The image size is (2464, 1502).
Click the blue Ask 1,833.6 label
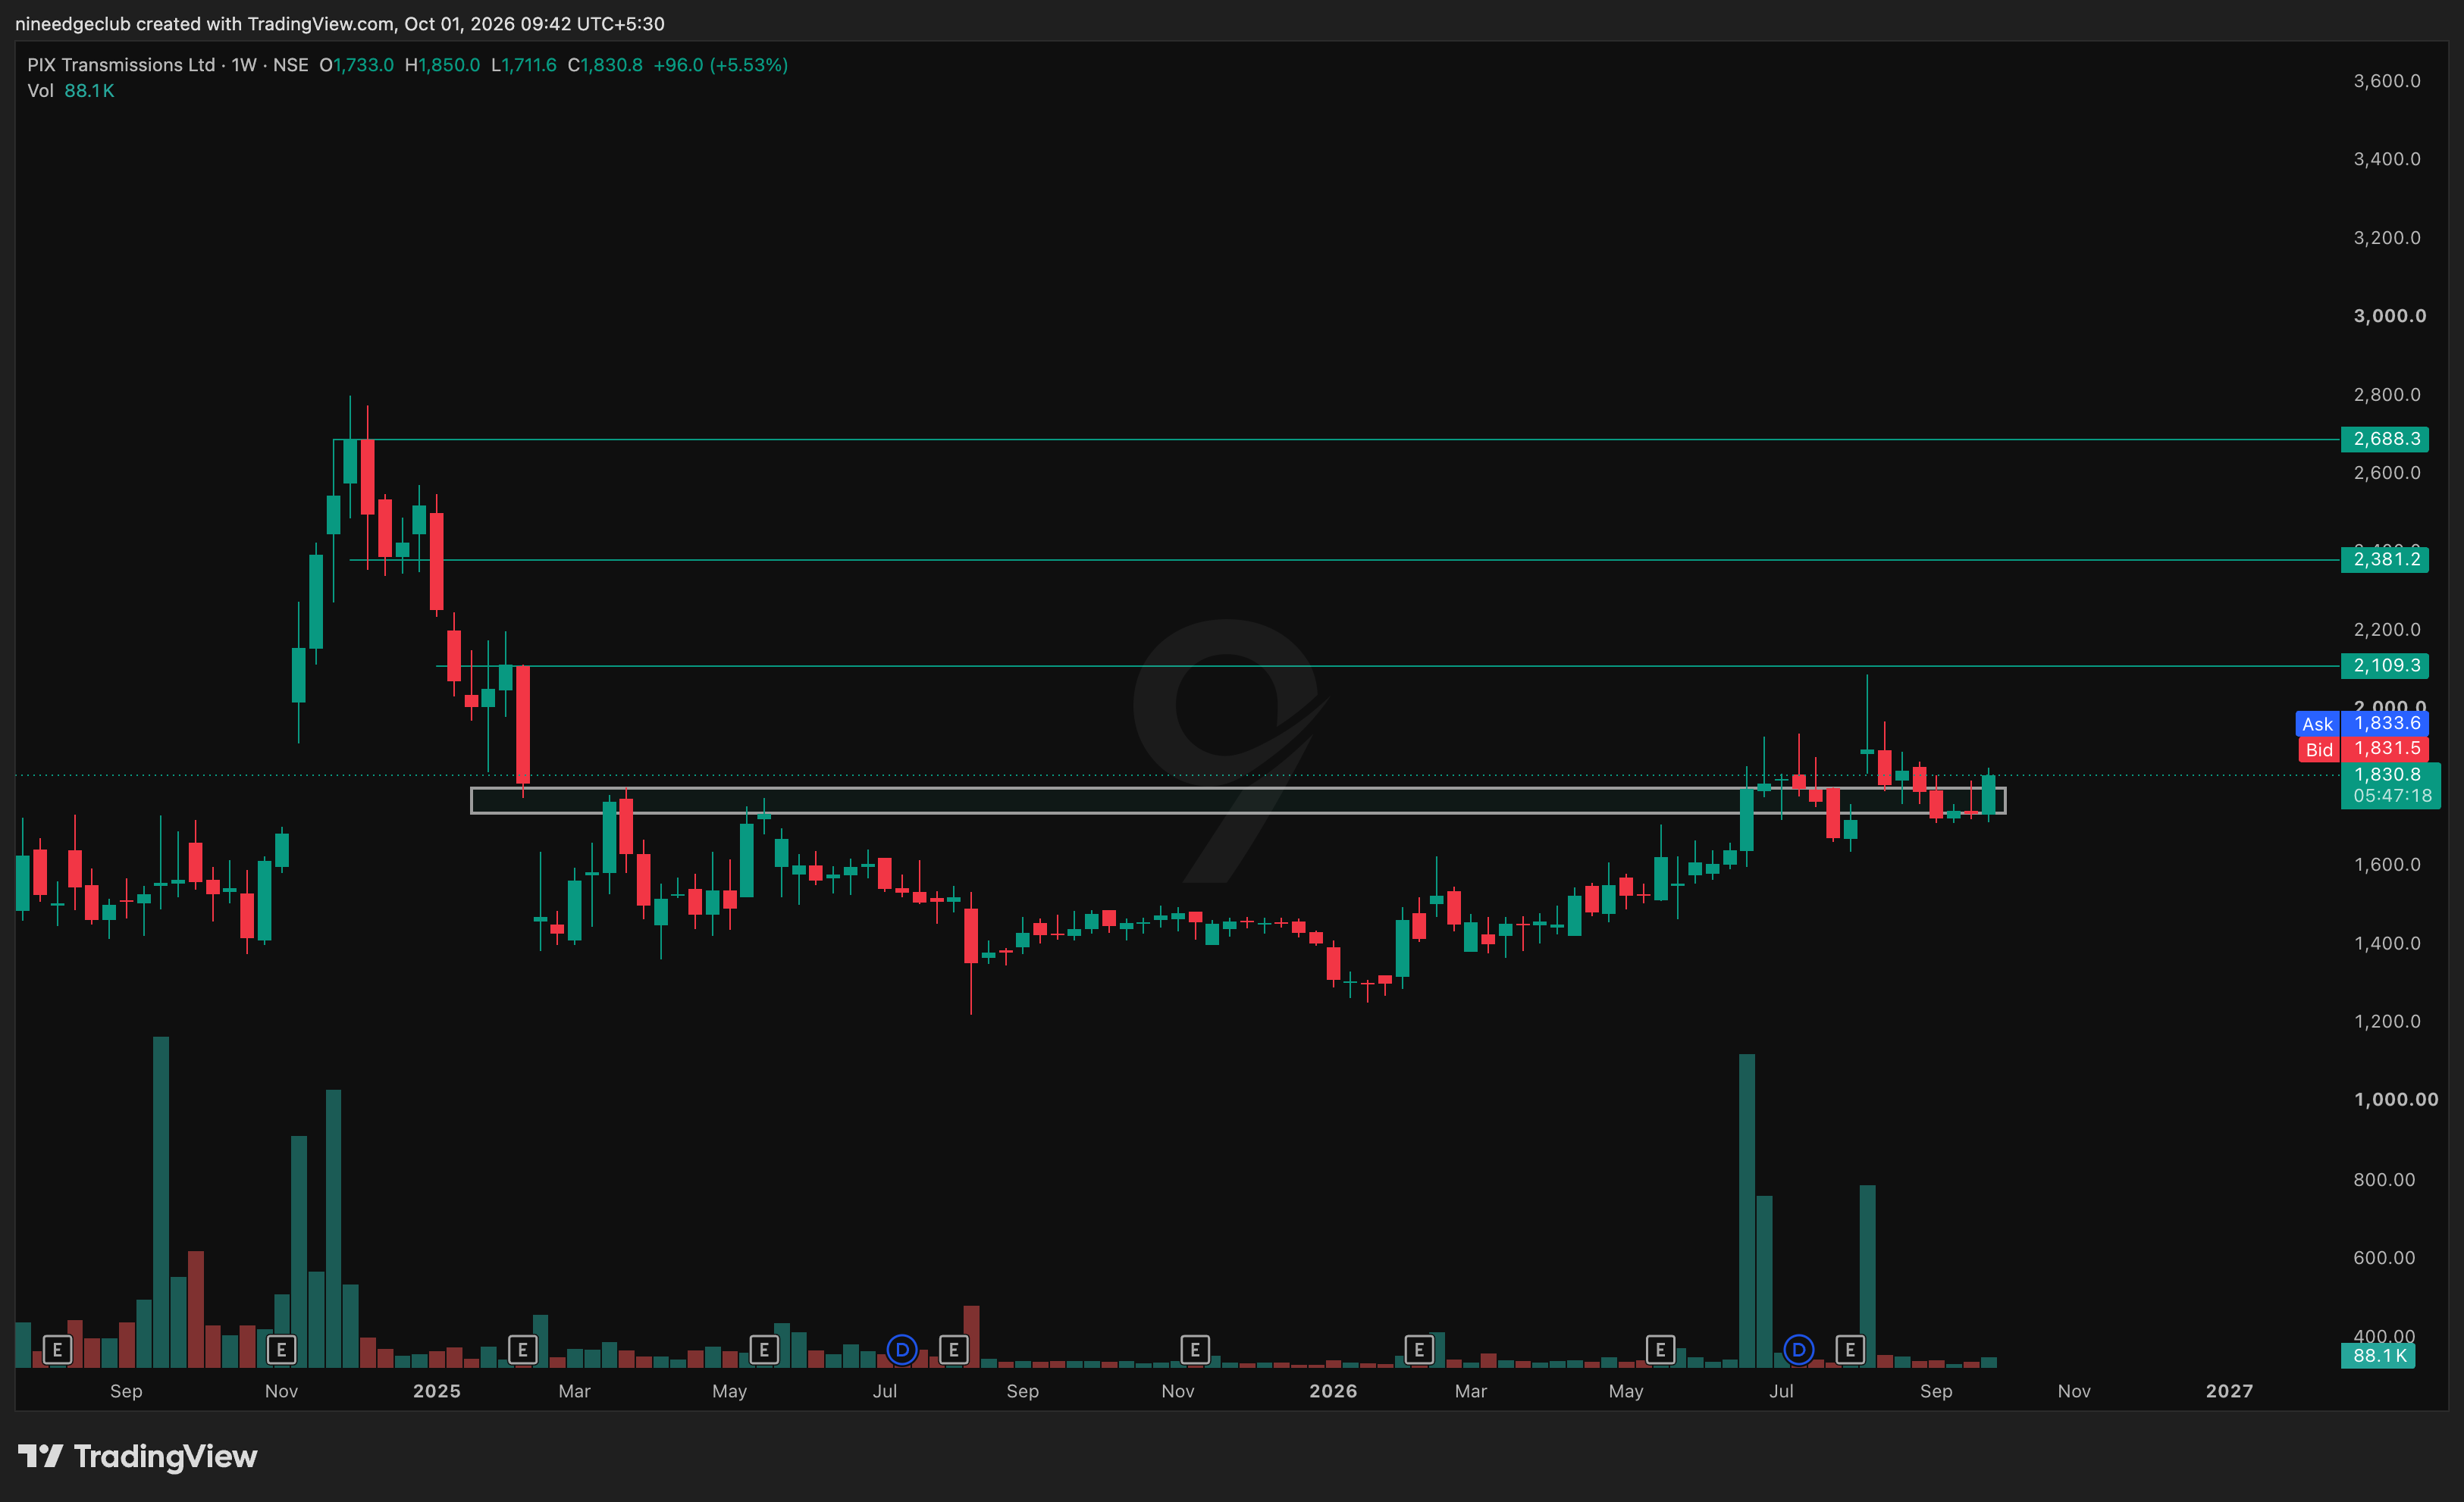click(2362, 724)
